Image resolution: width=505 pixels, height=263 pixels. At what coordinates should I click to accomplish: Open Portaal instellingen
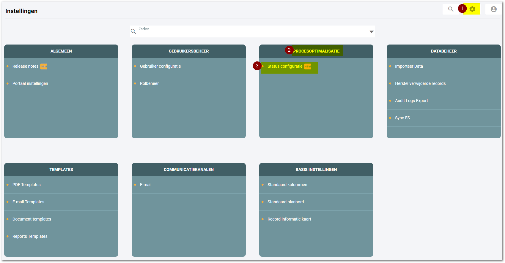[30, 83]
